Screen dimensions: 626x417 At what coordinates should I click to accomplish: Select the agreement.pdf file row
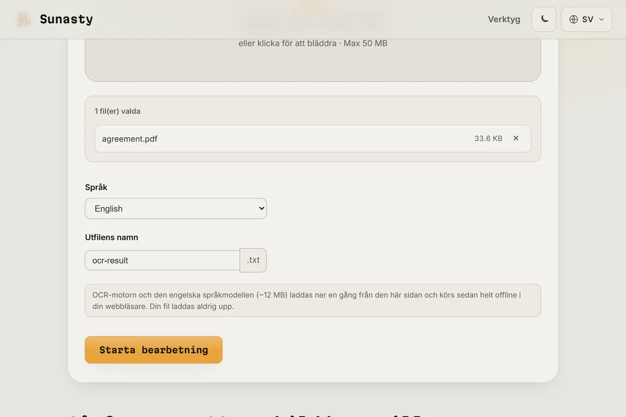coord(312,138)
